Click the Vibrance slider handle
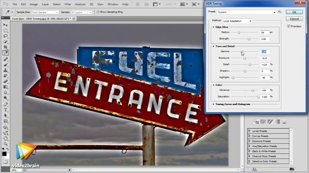This screenshot has height=173, width=309. (253, 90)
